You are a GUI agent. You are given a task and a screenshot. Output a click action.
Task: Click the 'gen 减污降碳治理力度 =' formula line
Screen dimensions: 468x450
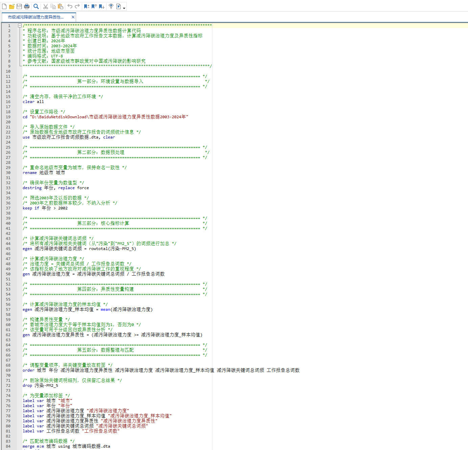pyautogui.click(x=94, y=274)
